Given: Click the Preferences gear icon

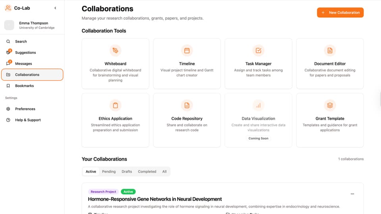Looking at the screenshot, I should tap(8, 109).
